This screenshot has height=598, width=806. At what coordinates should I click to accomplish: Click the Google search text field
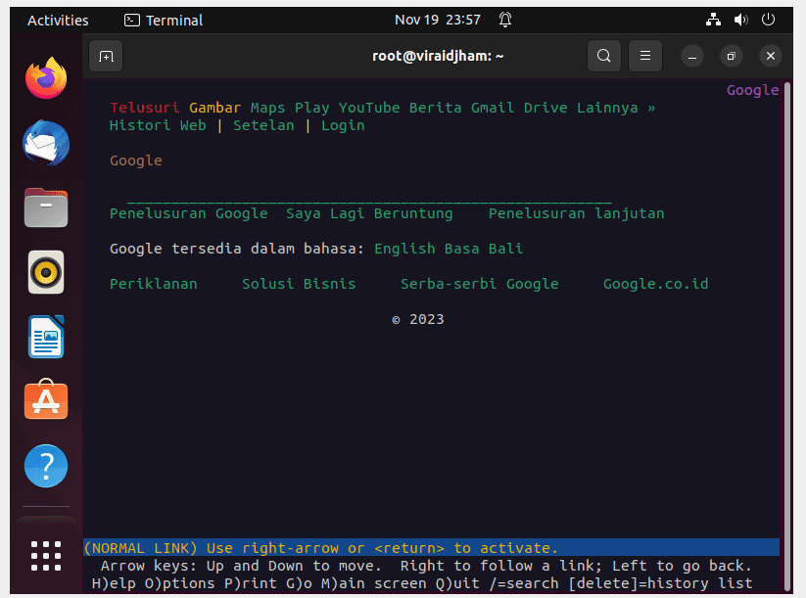coord(369,198)
